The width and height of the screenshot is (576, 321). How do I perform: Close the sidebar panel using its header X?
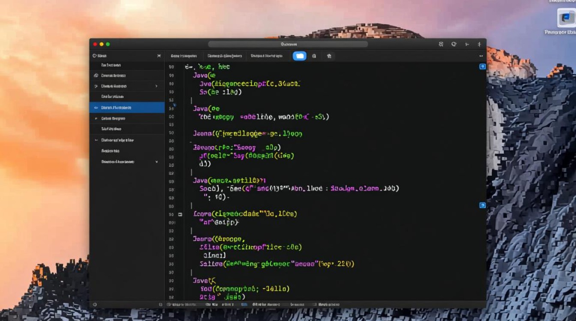point(159,56)
